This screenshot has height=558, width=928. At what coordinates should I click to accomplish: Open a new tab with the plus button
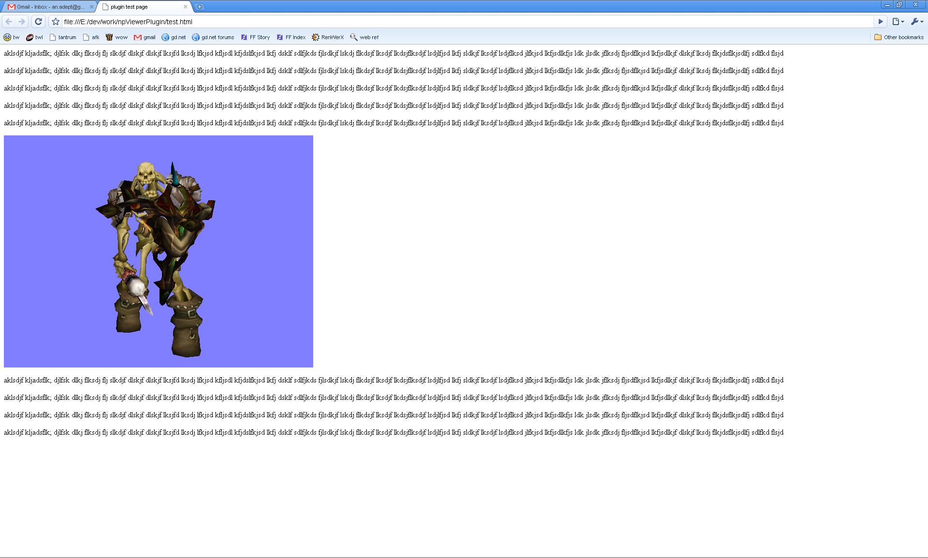pyautogui.click(x=199, y=7)
